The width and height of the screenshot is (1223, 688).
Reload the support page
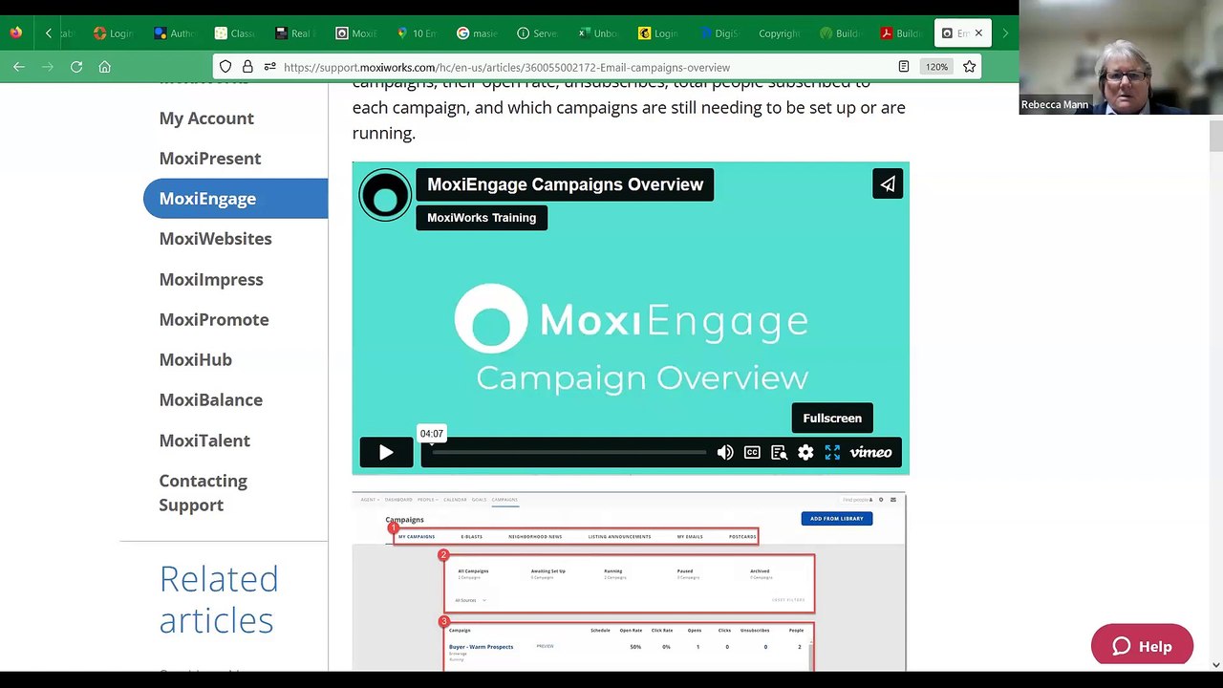[76, 67]
